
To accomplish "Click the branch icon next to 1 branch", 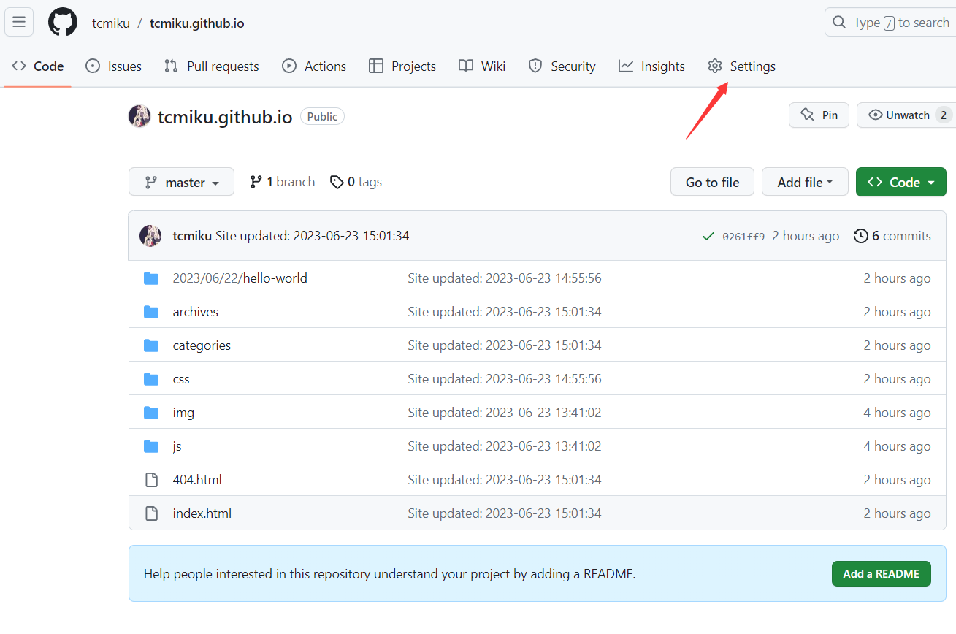I will pos(256,182).
